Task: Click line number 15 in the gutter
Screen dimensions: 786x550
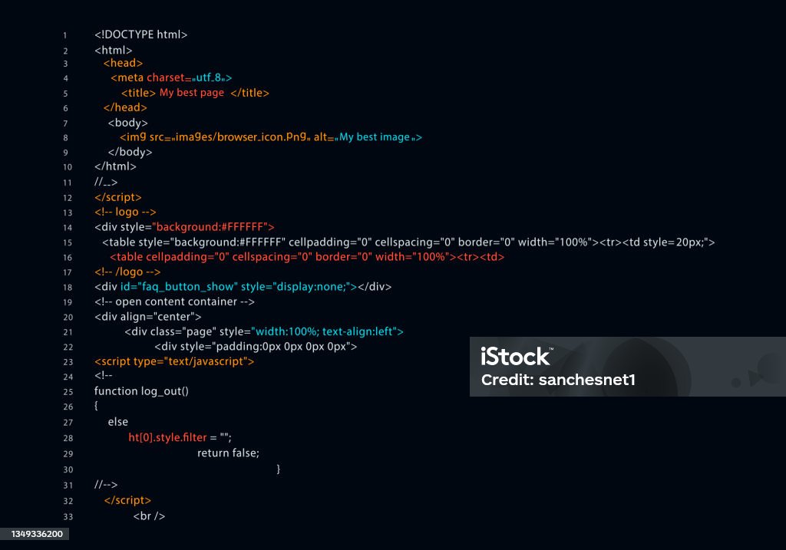Action: click(x=68, y=243)
